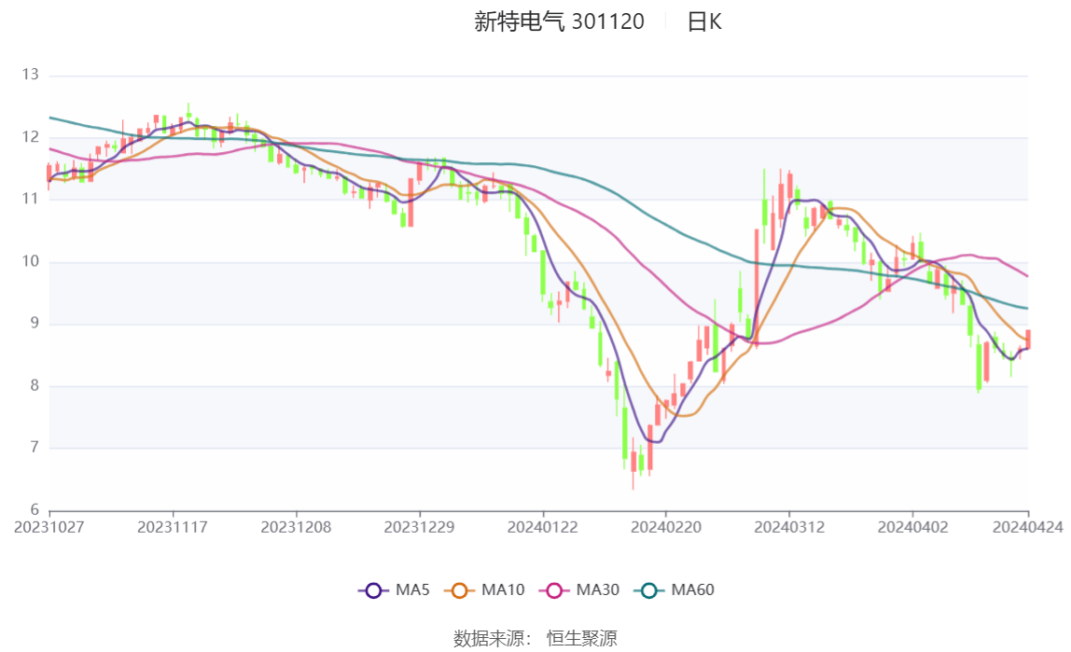
Task: Click the last red candlestick at the chart's right edge
Action: point(1028,340)
